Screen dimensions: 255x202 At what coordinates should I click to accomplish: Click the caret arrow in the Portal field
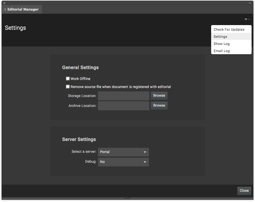coord(145,152)
